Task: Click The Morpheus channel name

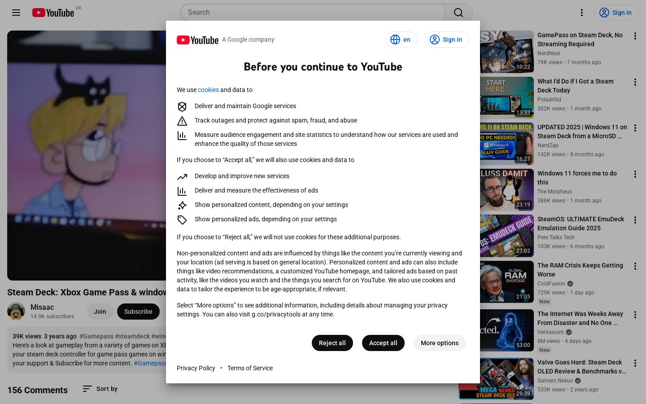Action: (554, 192)
